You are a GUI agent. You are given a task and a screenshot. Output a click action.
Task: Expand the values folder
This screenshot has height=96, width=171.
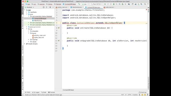pos(29,42)
